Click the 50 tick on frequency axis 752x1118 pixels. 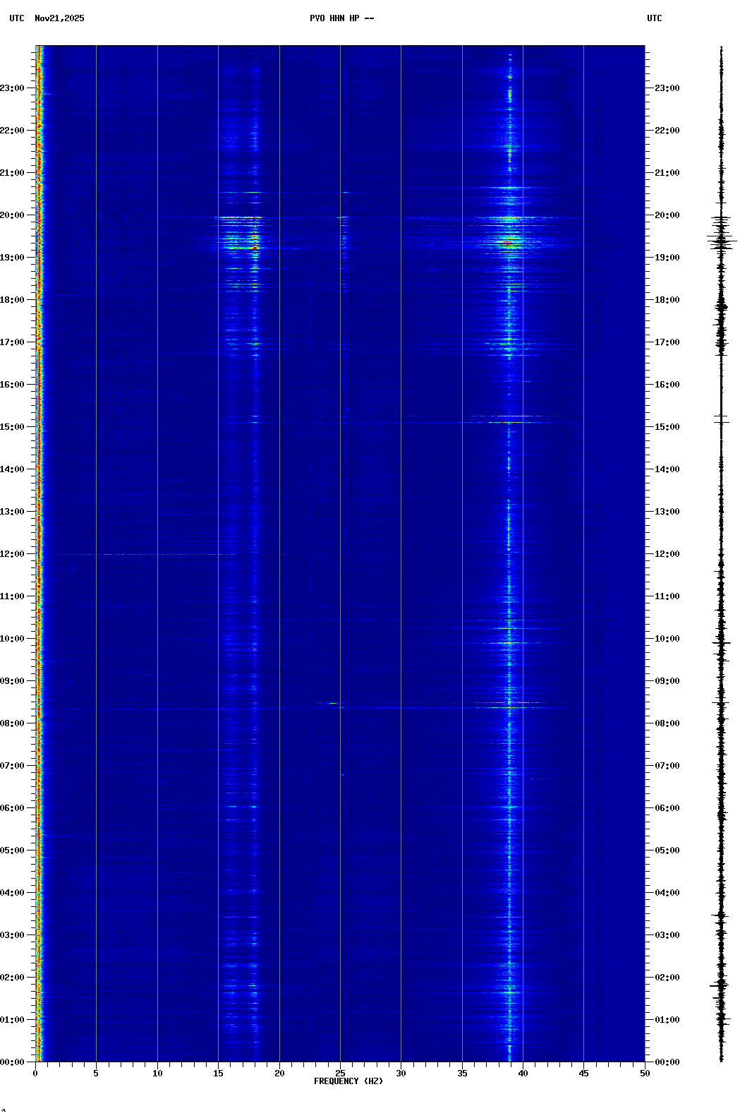click(645, 1074)
